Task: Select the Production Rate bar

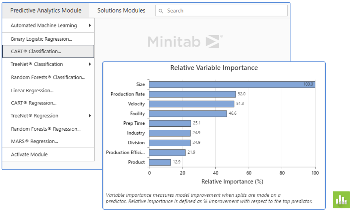Action: pos(192,94)
